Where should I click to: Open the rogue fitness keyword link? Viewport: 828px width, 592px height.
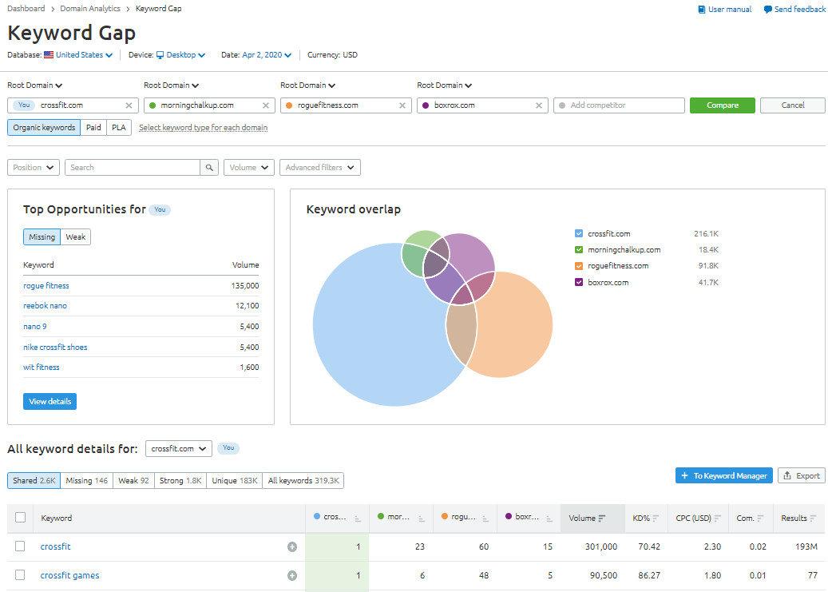click(46, 286)
